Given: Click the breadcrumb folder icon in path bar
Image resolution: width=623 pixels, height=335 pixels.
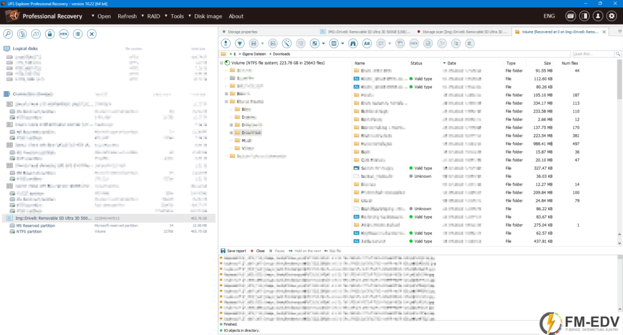Looking at the screenshot, I should tap(223, 54).
